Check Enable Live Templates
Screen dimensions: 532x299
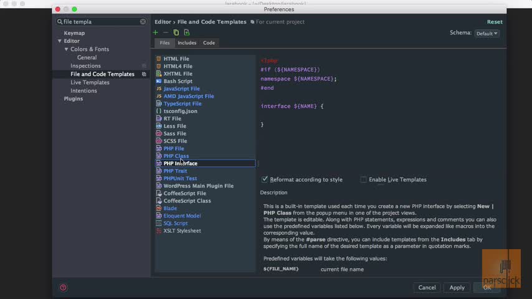pos(363,179)
